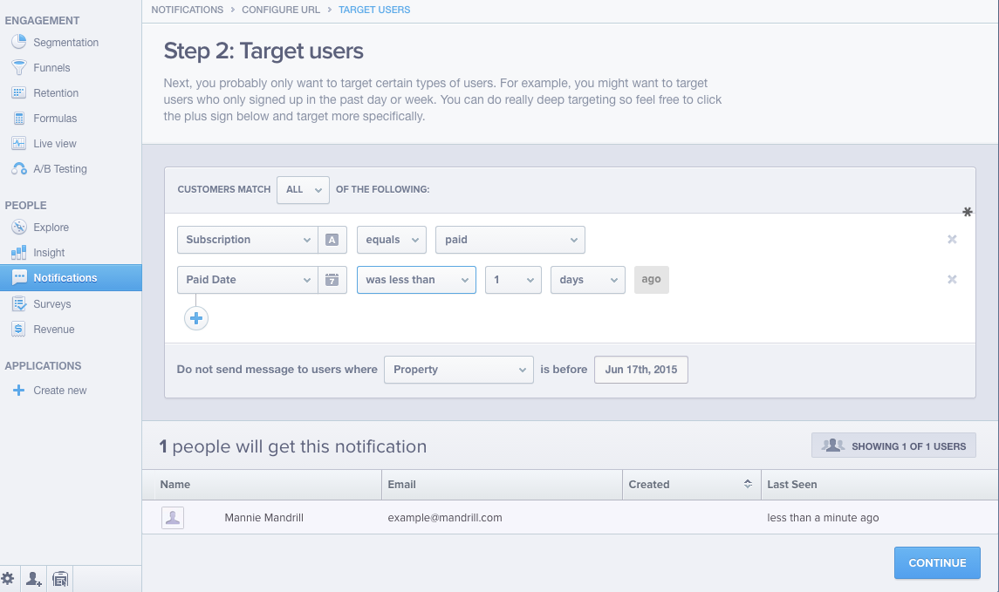The width and height of the screenshot is (999, 592).
Task: Click the A/B Testing icon
Action: 19,169
